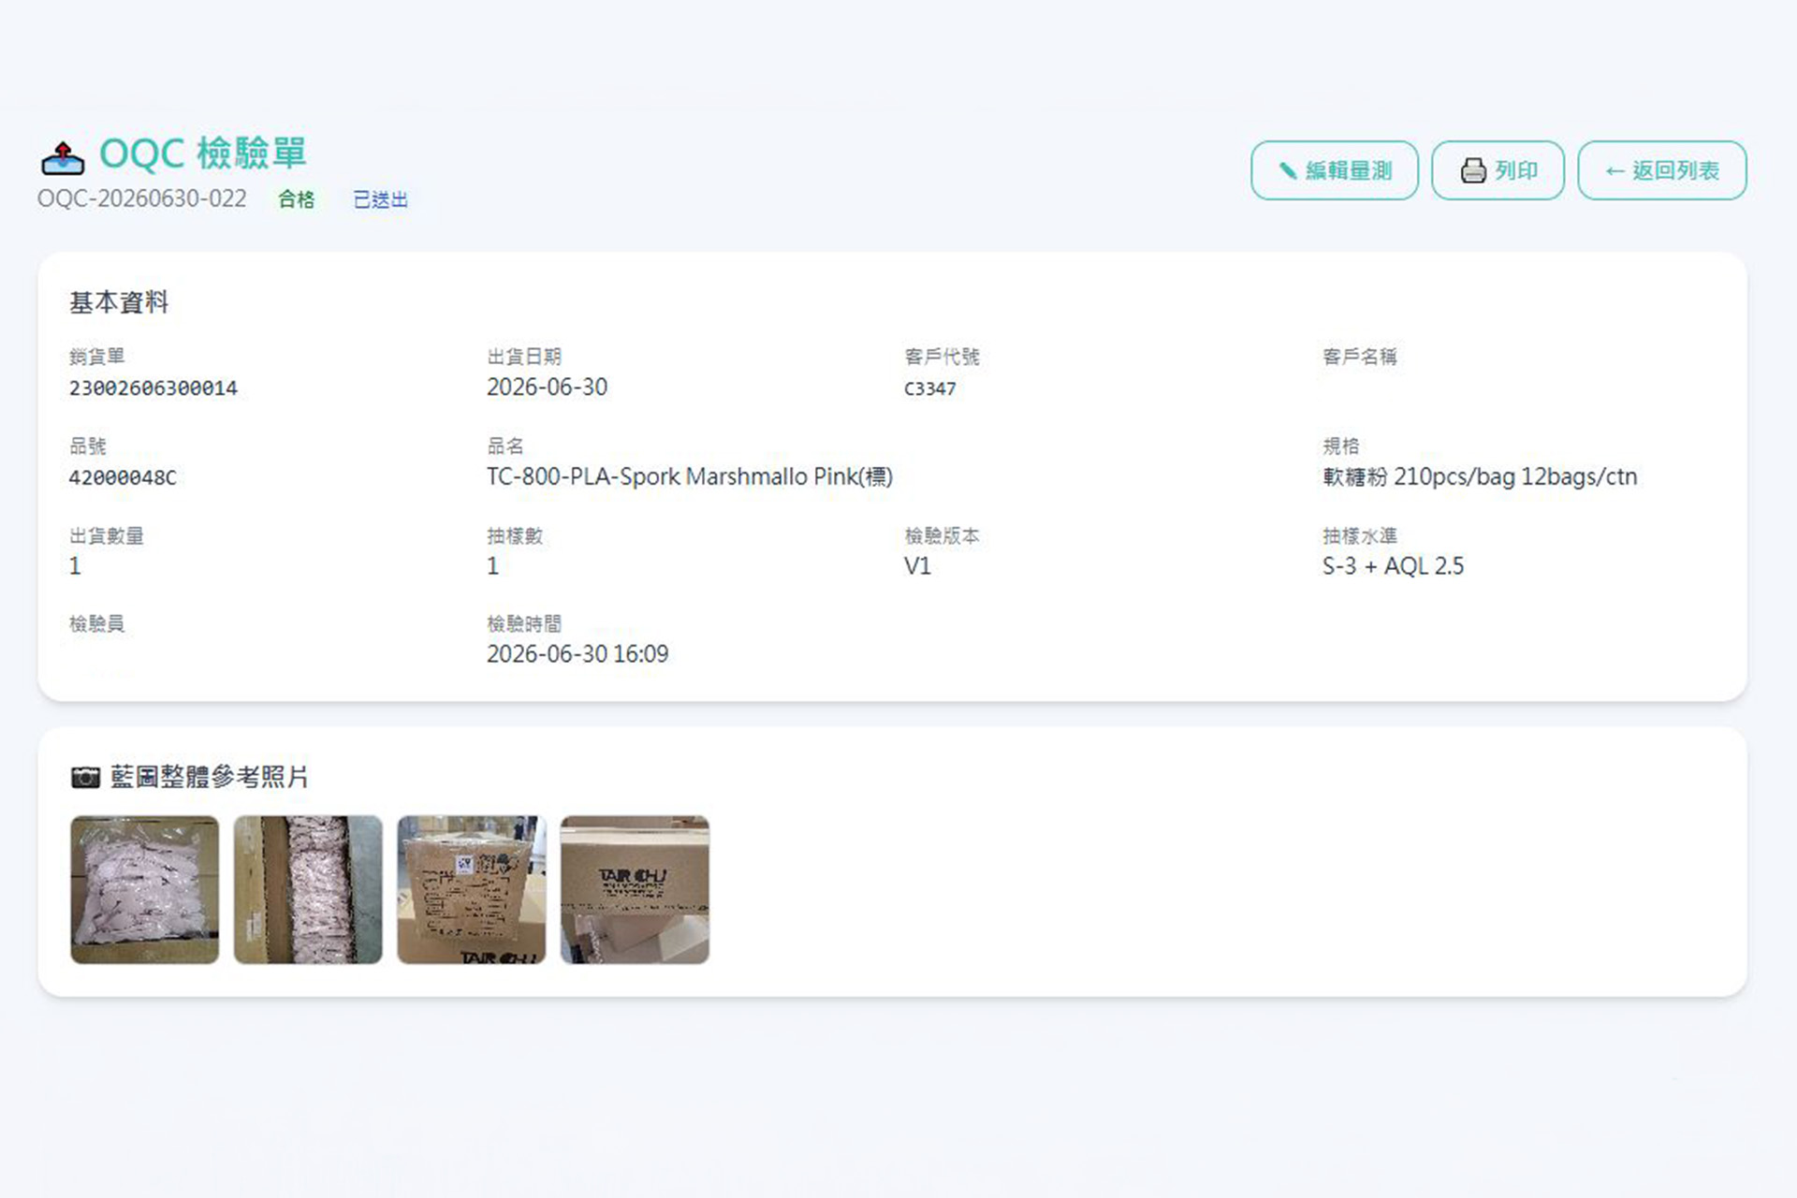Click the back arrow in 返回列表
Viewport: 1797px width, 1198px height.
point(1614,170)
